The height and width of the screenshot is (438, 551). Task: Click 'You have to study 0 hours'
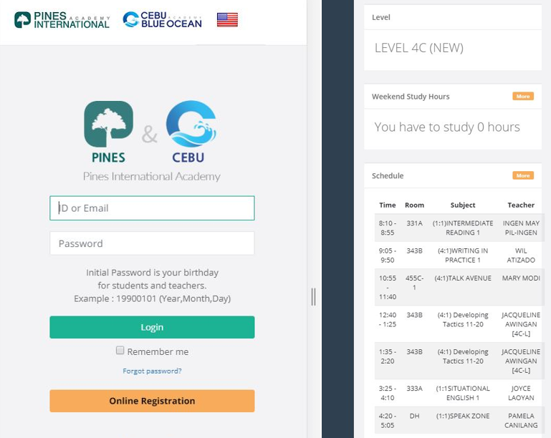[x=447, y=127]
